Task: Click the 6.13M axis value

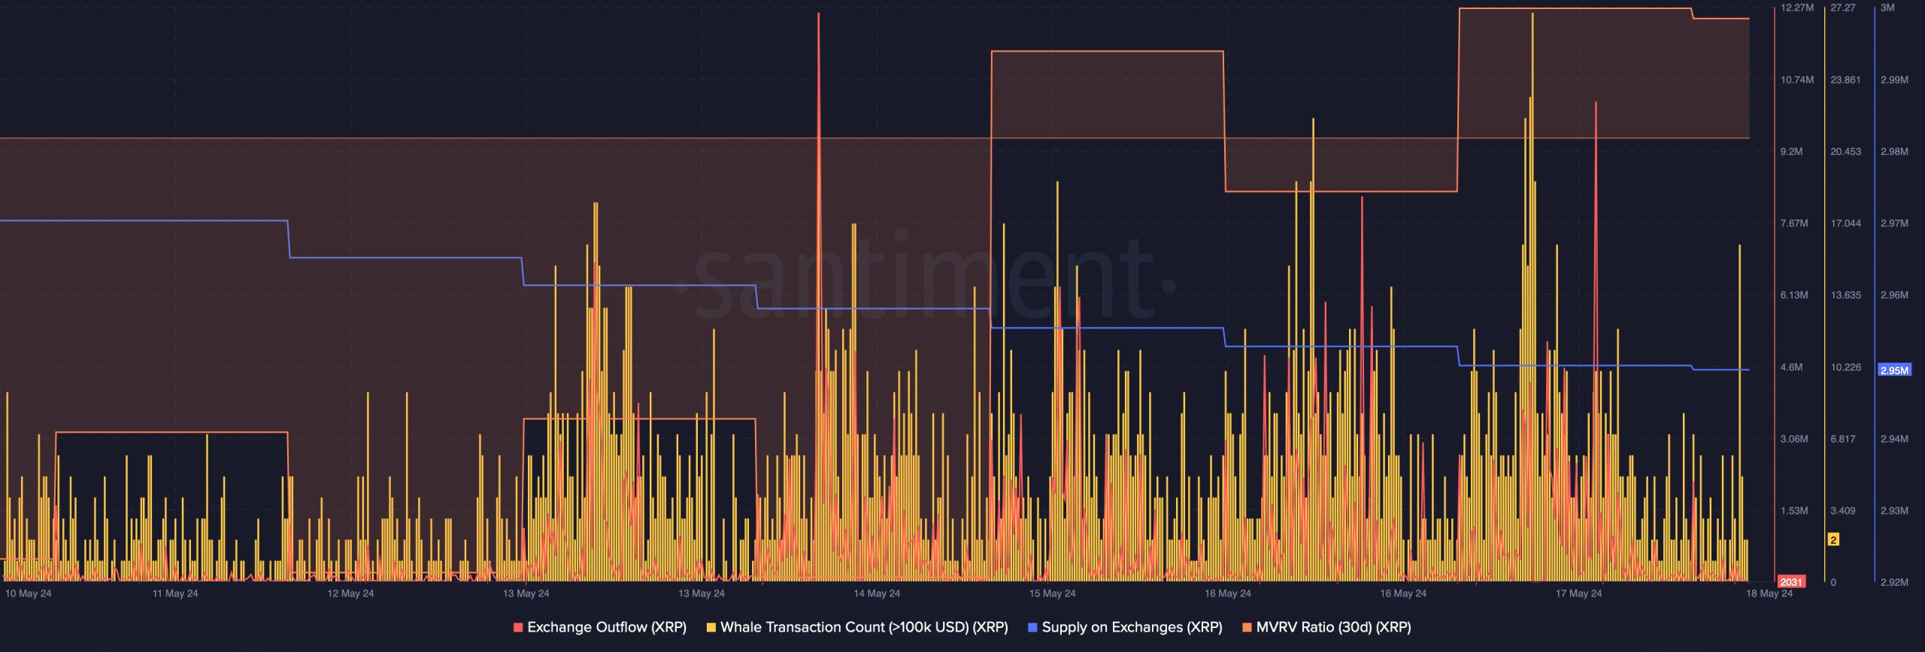Action: point(1794,295)
